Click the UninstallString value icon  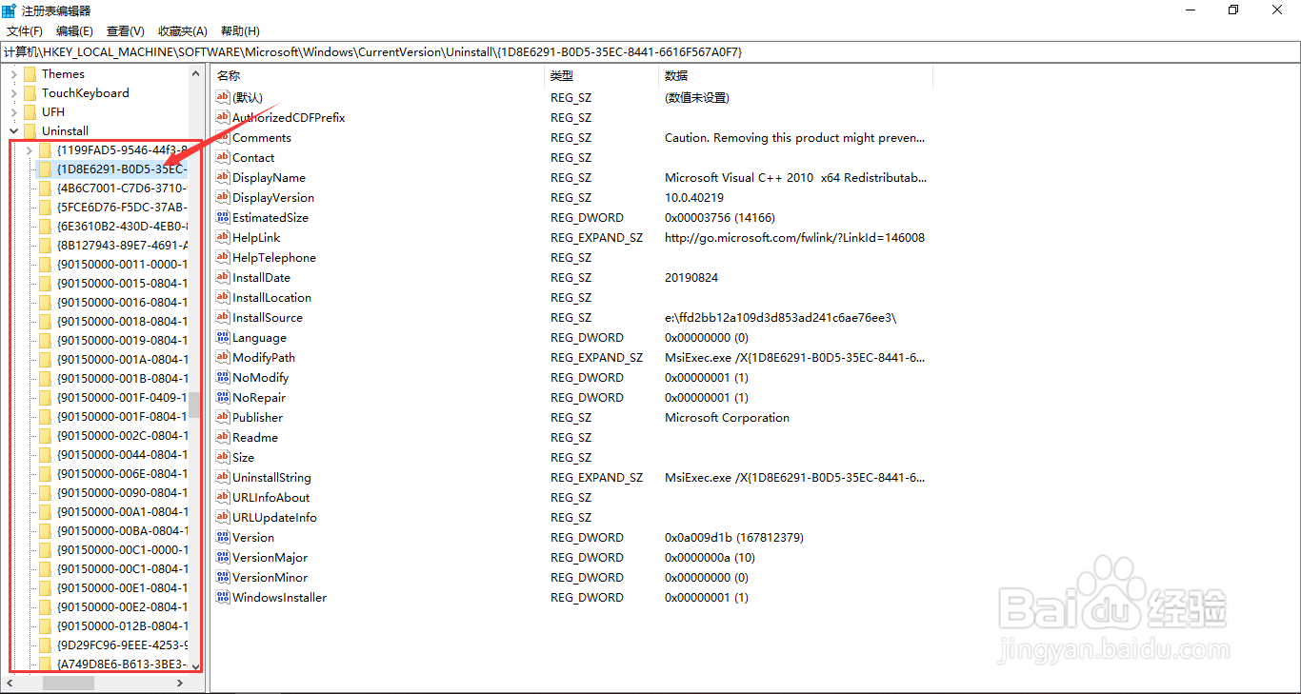pyautogui.click(x=224, y=477)
